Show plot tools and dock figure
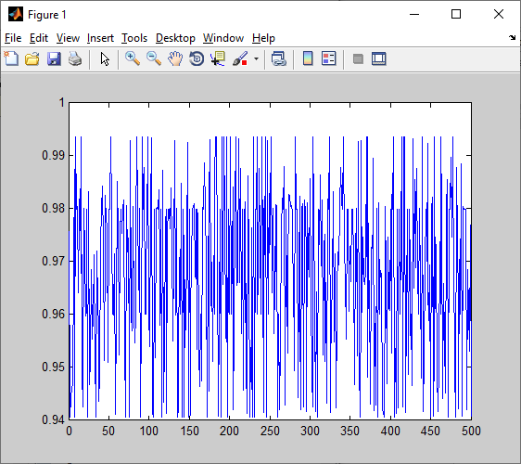 (x=379, y=58)
